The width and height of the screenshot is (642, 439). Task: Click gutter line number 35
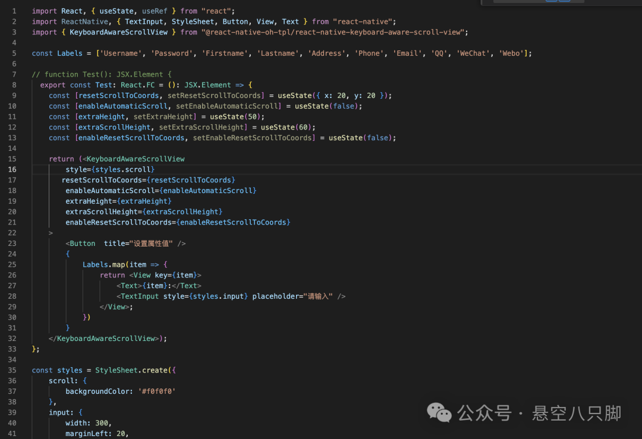[12, 370]
